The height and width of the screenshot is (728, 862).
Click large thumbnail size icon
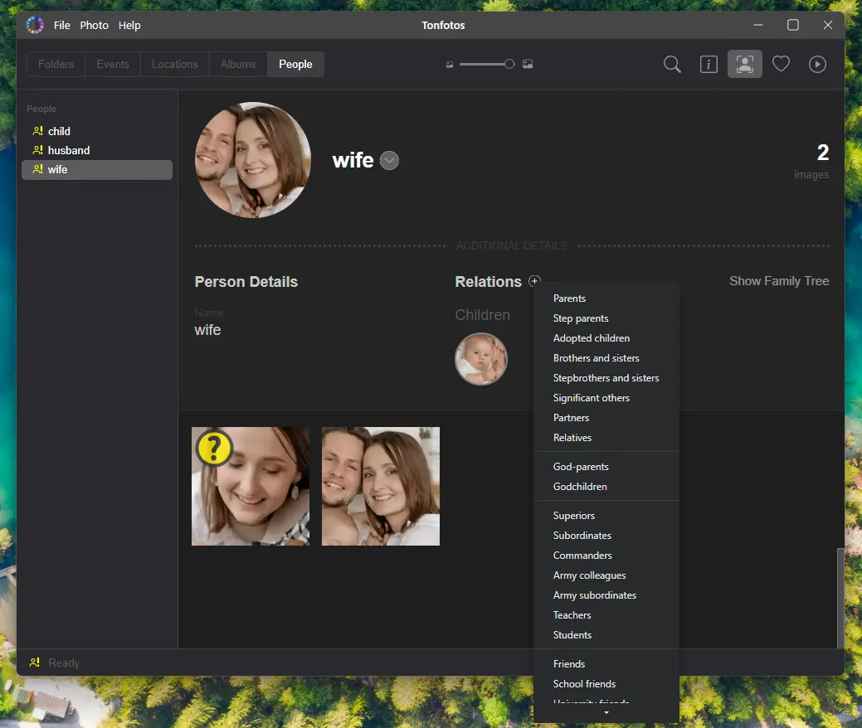click(x=527, y=65)
